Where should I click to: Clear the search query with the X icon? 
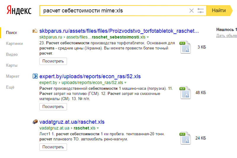[191, 11]
